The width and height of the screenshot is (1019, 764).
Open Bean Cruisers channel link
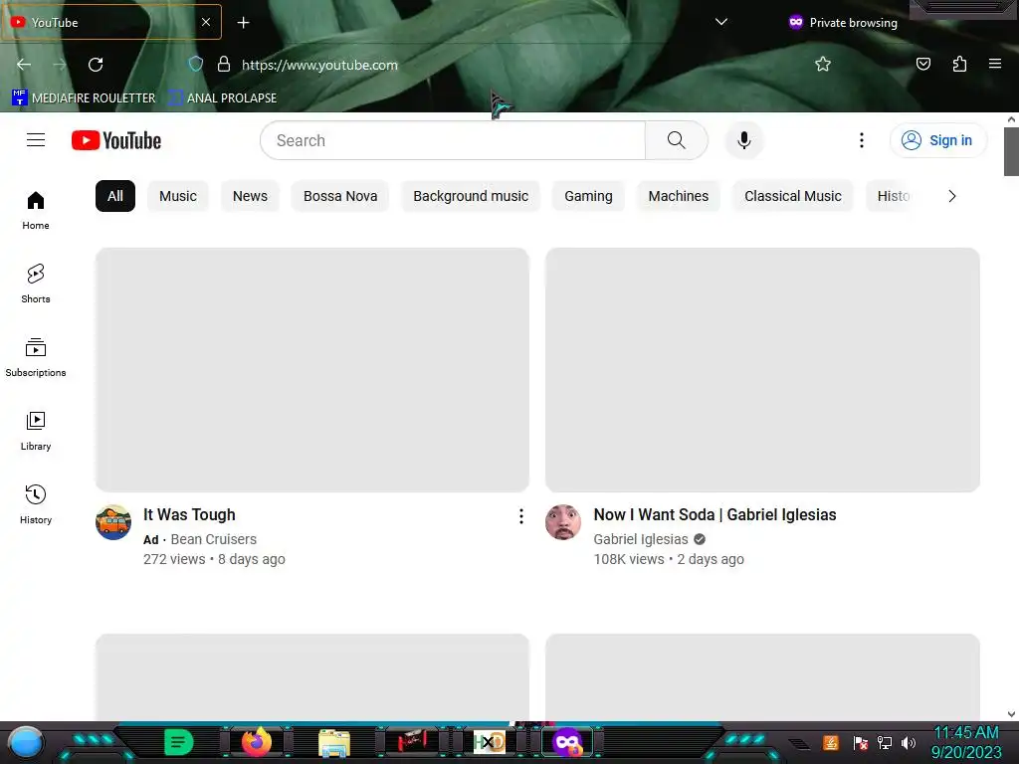(213, 539)
